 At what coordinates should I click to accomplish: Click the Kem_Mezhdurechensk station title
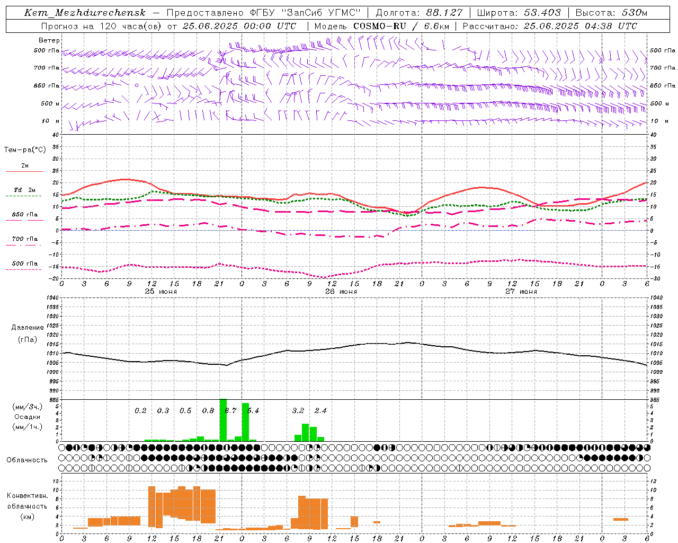(x=85, y=13)
